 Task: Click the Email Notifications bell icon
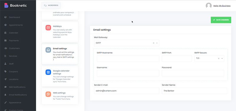pos(6,95)
